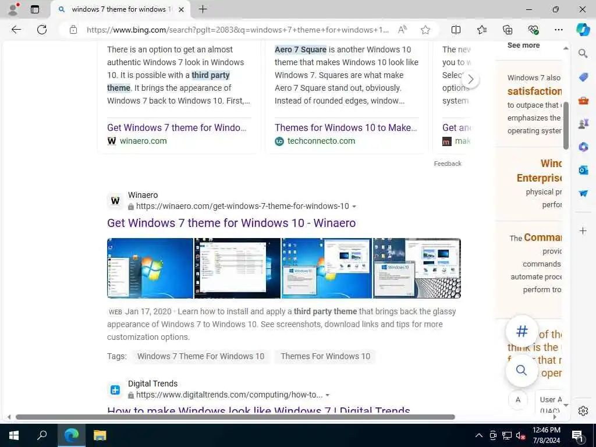Viewport: 596px width, 447px height.
Task: Open taskbar Search
Action: click(x=42, y=435)
